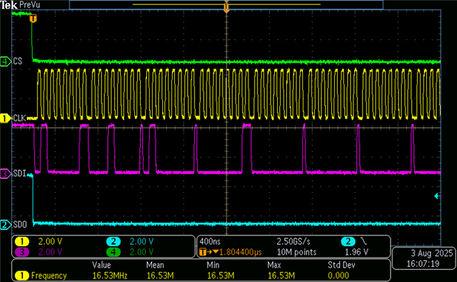Click the Min value 16.53M

click(x=221, y=276)
